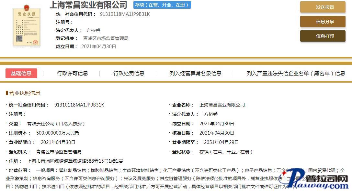The height and width of the screenshot is (193, 352).
Task: Open the 行政处罚信息 tab
Action: tap(129, 73)
